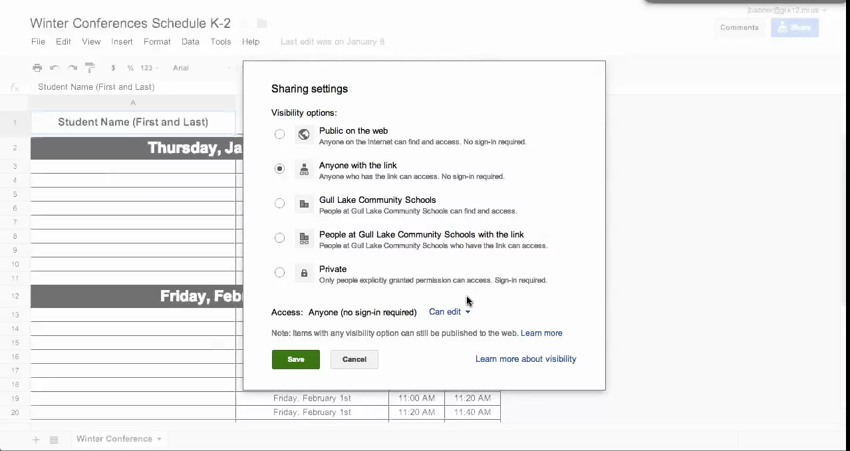Click the Learn more link in the note
Image resolution: width=850 pixels, height=451 pixels.
click(541, 333)
